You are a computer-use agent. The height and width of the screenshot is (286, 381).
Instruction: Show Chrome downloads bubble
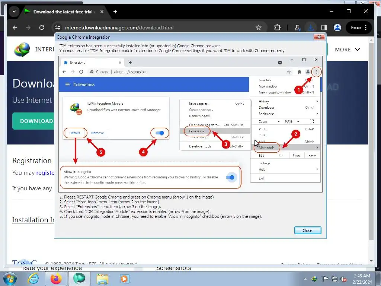[x=311, y=28]
